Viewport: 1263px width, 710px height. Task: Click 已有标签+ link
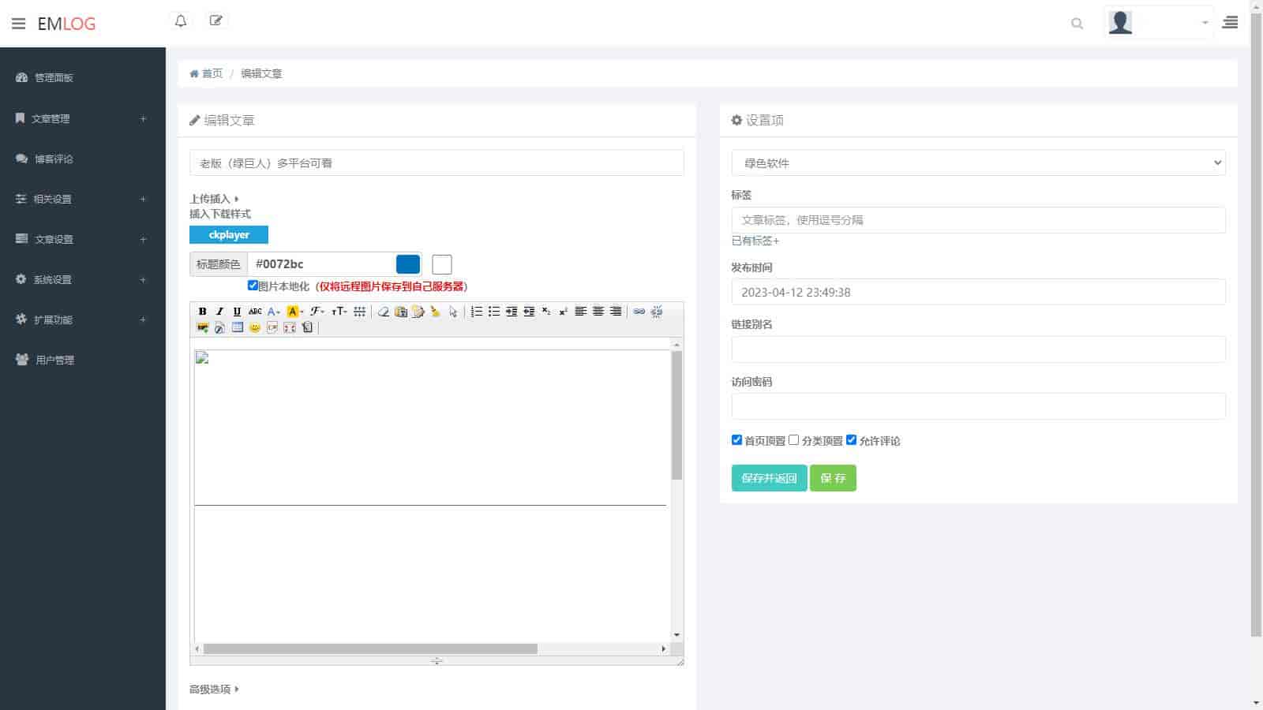pos(755,241)
